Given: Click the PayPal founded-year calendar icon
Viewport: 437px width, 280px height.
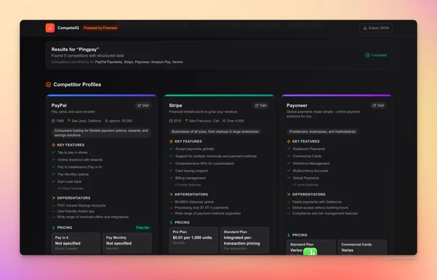Looking at the screenshot, I should click(x=53, y=121).
